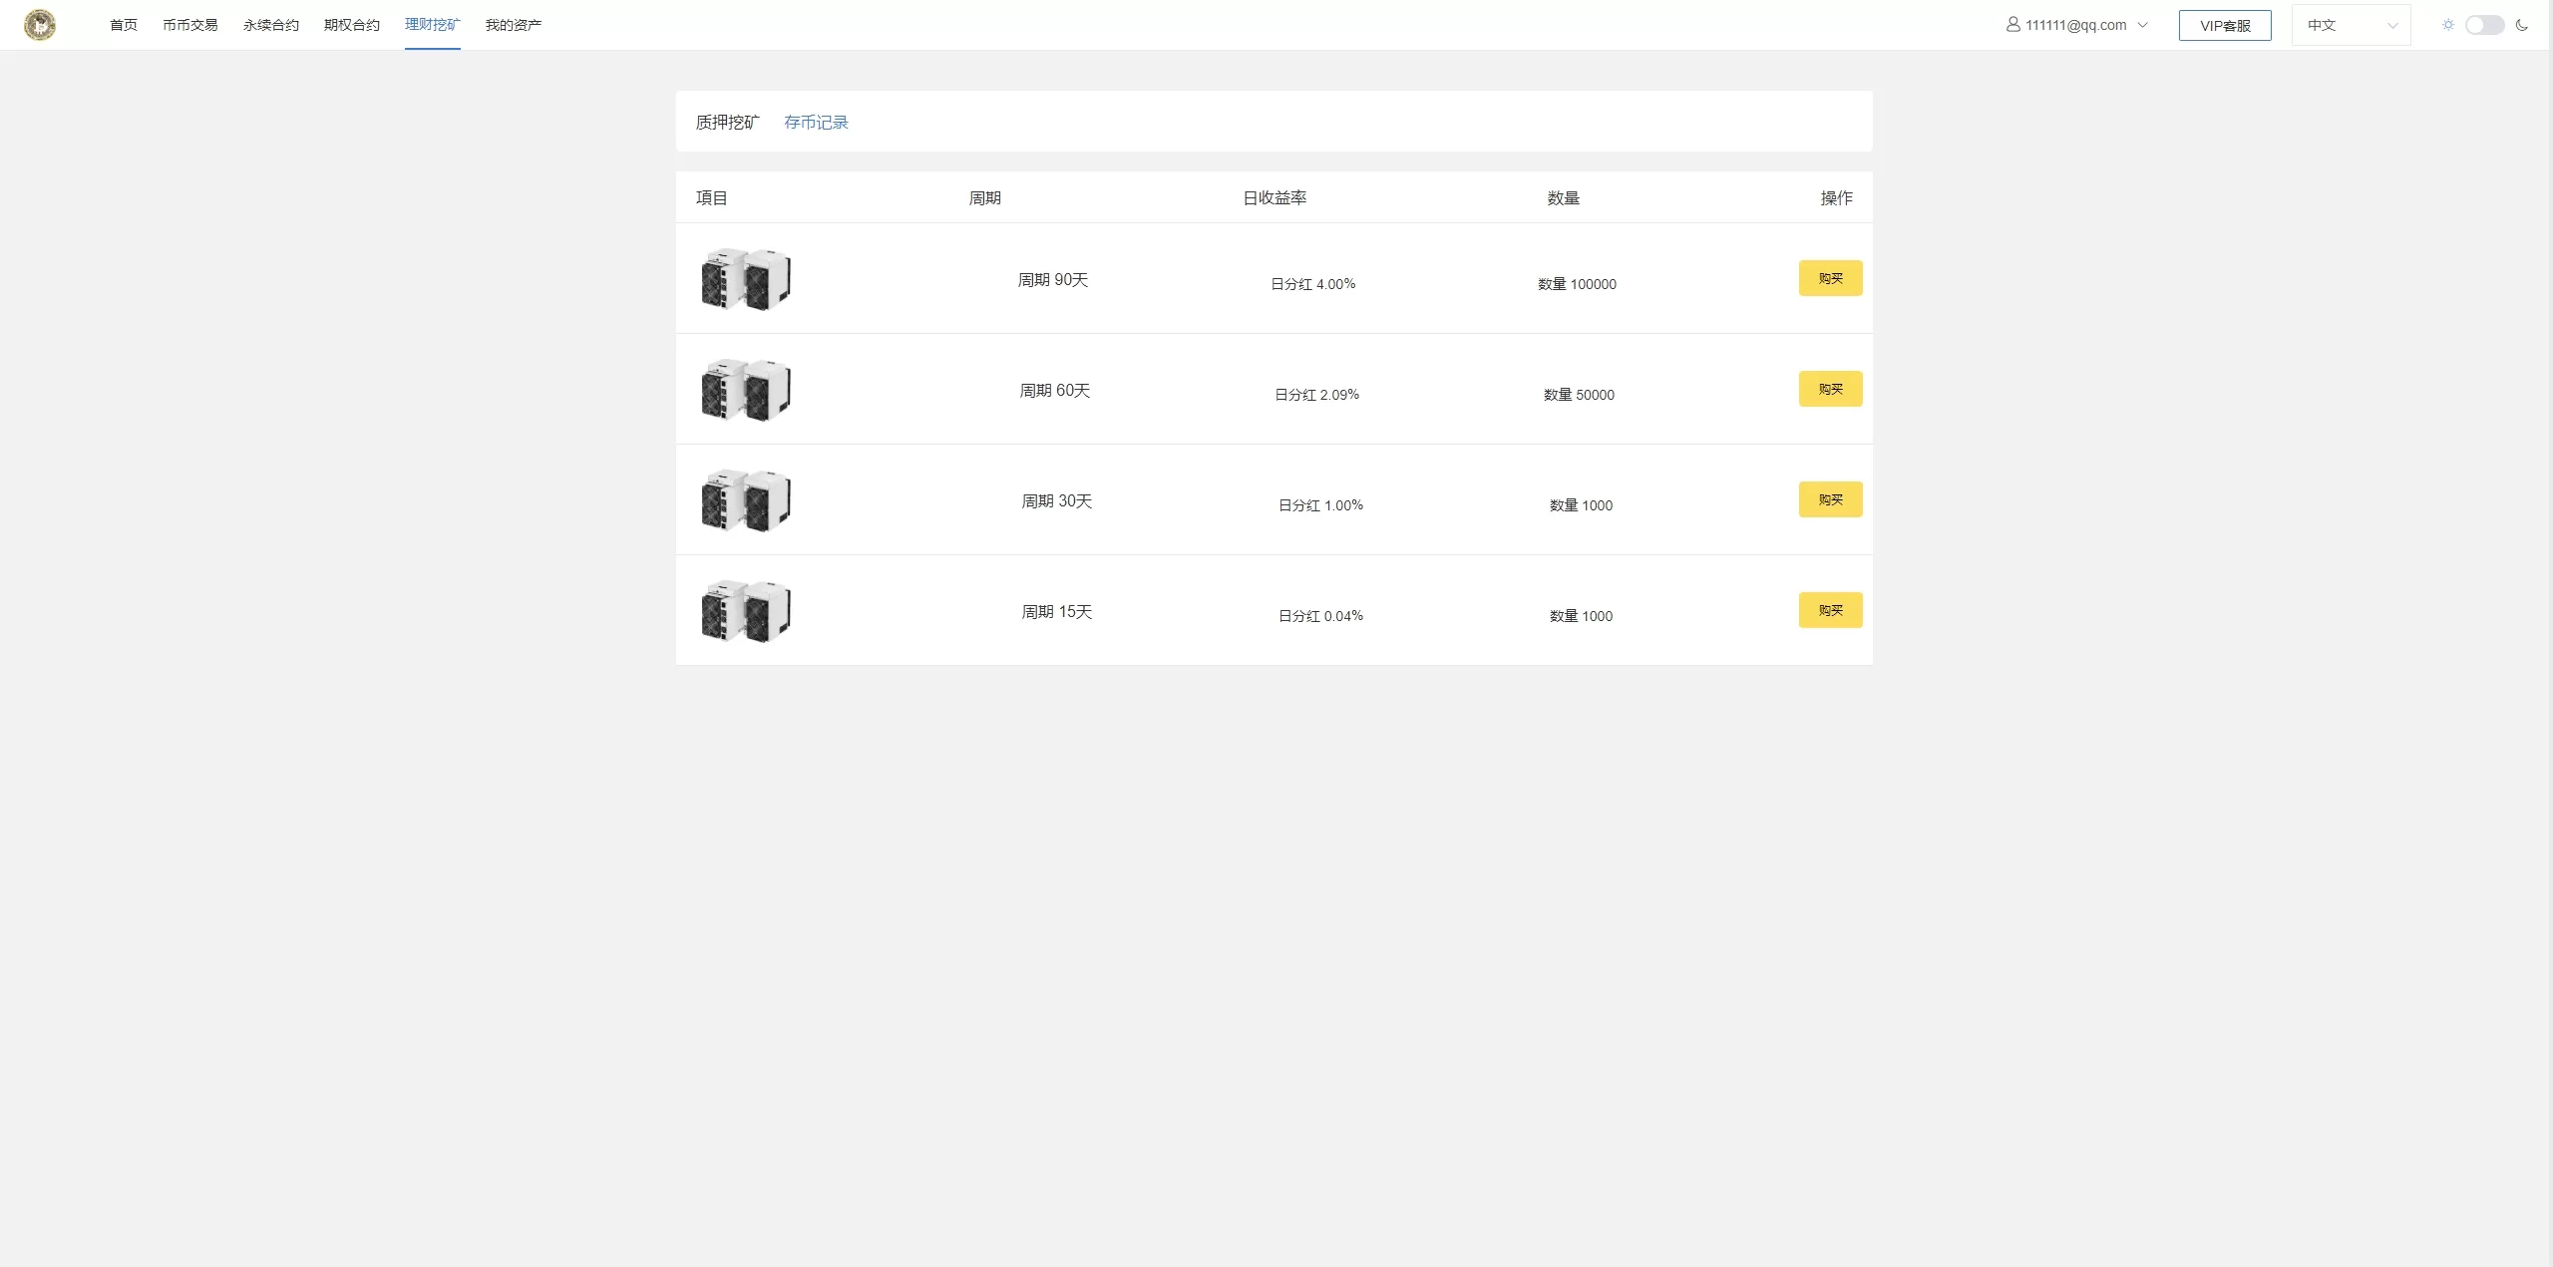The image size is (2553, 1267).
Task: Click the 60-day mining machine image
Action: 746,390
